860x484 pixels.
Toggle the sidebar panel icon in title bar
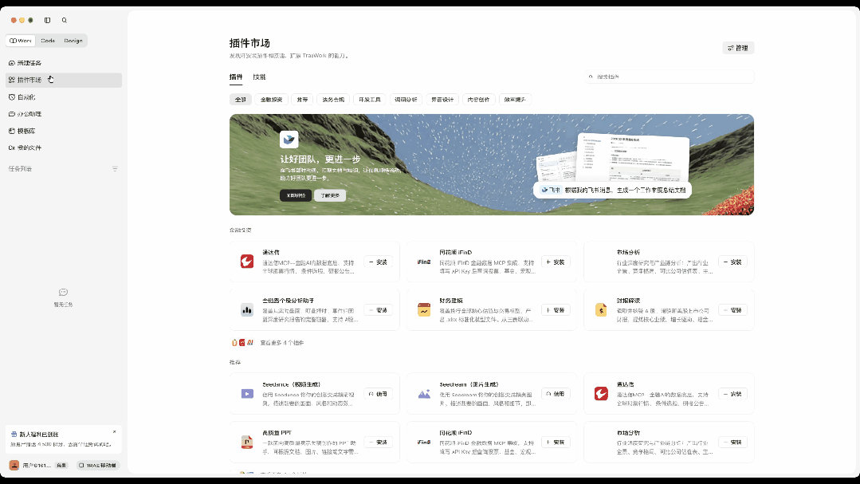pyautogui.click(x=48, y=20)
